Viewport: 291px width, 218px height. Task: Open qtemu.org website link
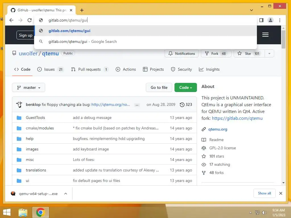tap(218, 129)
